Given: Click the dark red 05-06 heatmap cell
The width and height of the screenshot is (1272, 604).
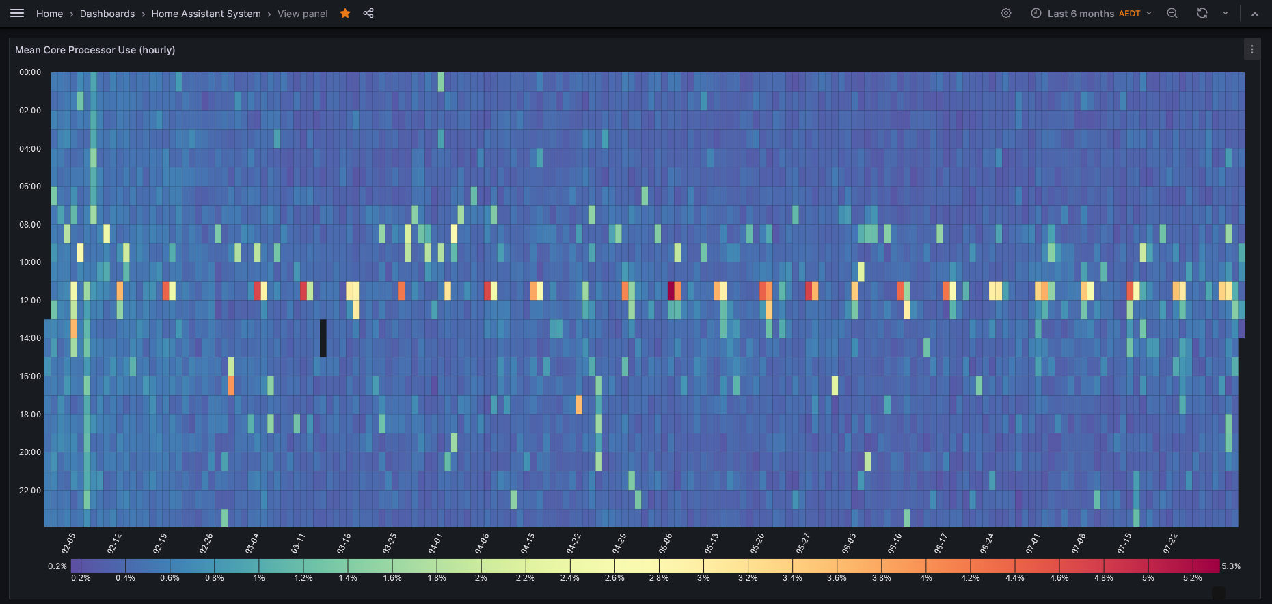Looking at the screenshot, I should [x=671, y=290].
